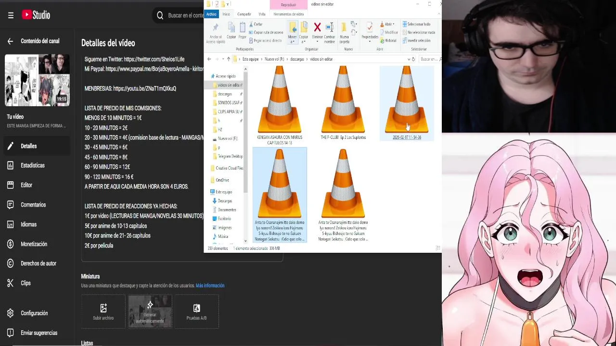Select KENGAN ASHURA CON MARIUS video file

tap(280, 106)
